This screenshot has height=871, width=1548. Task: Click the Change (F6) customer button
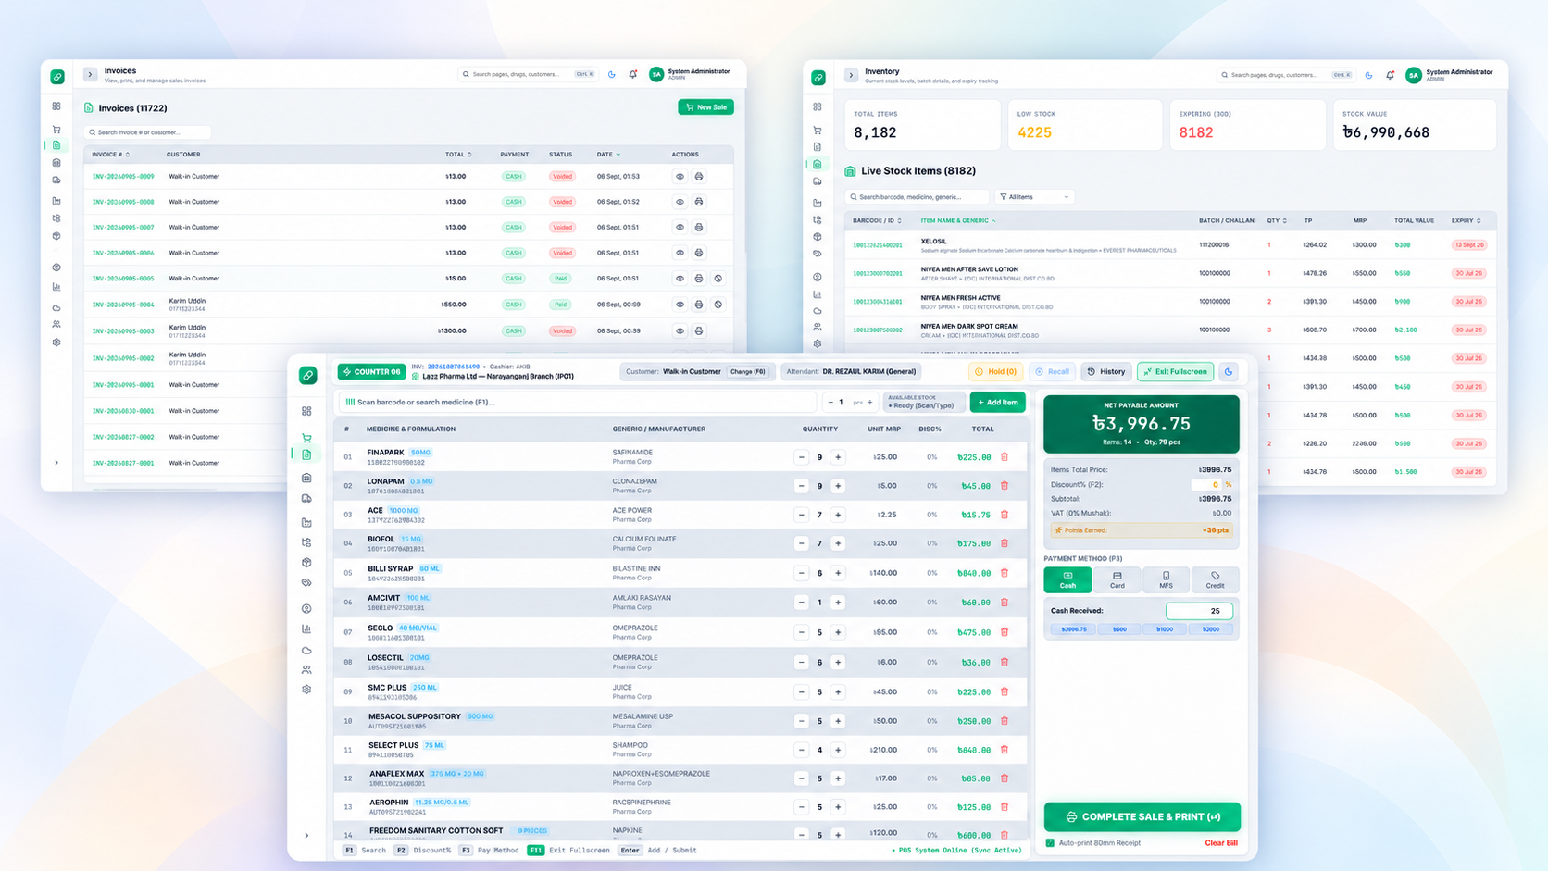pyautogui.click(x=748, y=372)
